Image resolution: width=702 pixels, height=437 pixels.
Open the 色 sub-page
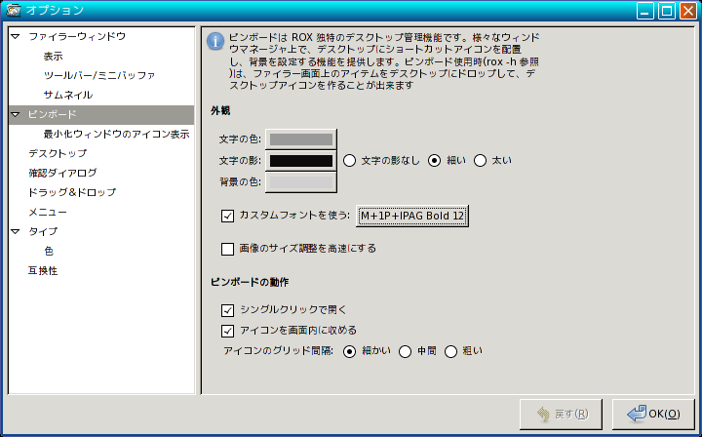pyautogui.click(x=49, y=252)
